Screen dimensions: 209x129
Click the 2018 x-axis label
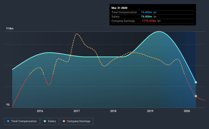(113, 111)
